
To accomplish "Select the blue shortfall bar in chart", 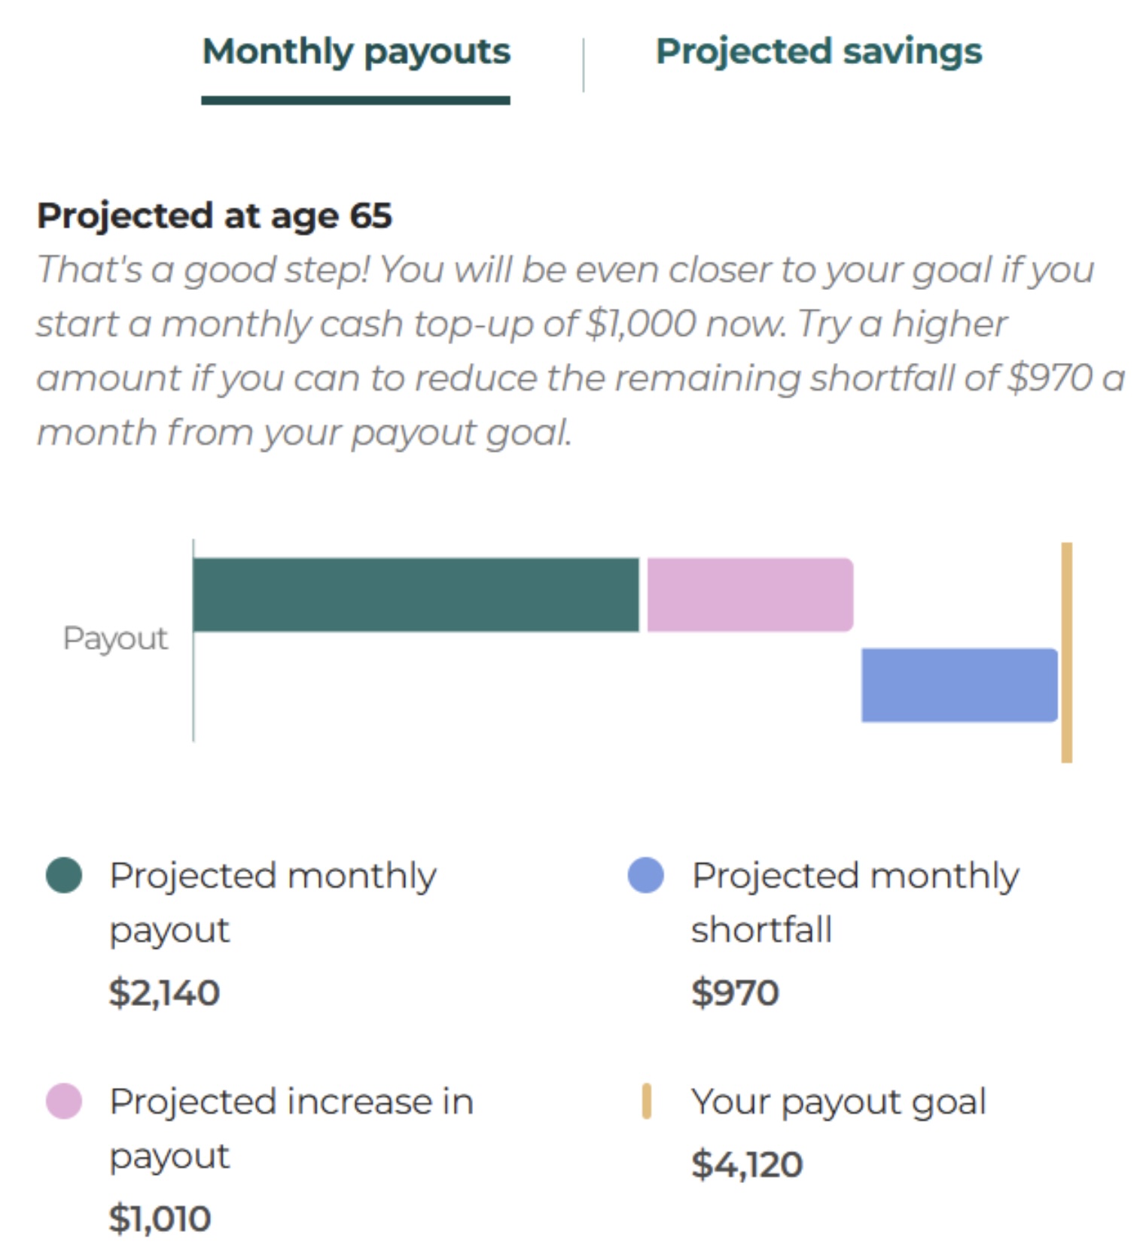I will tap(959, 685).
